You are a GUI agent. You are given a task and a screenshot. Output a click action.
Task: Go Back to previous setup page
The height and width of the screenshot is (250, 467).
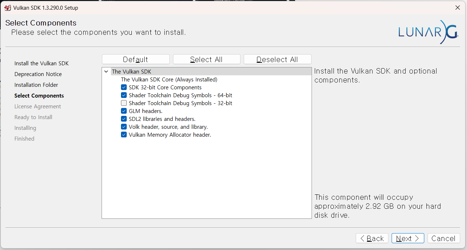pos(372,239)
